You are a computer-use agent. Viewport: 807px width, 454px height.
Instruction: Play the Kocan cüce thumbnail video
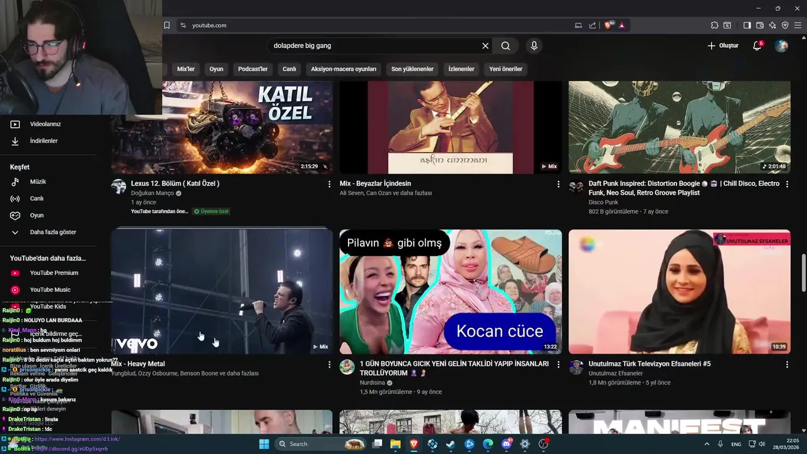[451, 291]
